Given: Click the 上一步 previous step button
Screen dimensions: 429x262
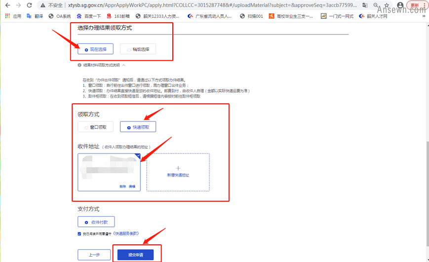Looking at the screenshot, I should tap(94, 255).
